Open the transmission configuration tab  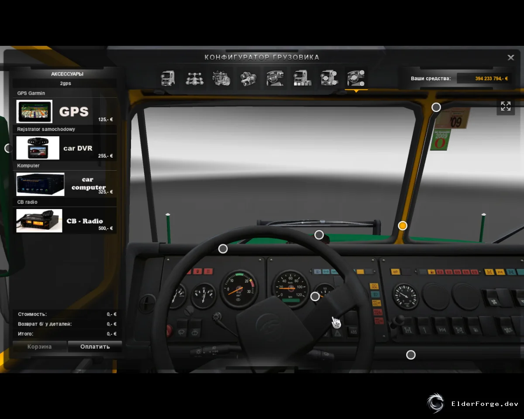(248, 79)
